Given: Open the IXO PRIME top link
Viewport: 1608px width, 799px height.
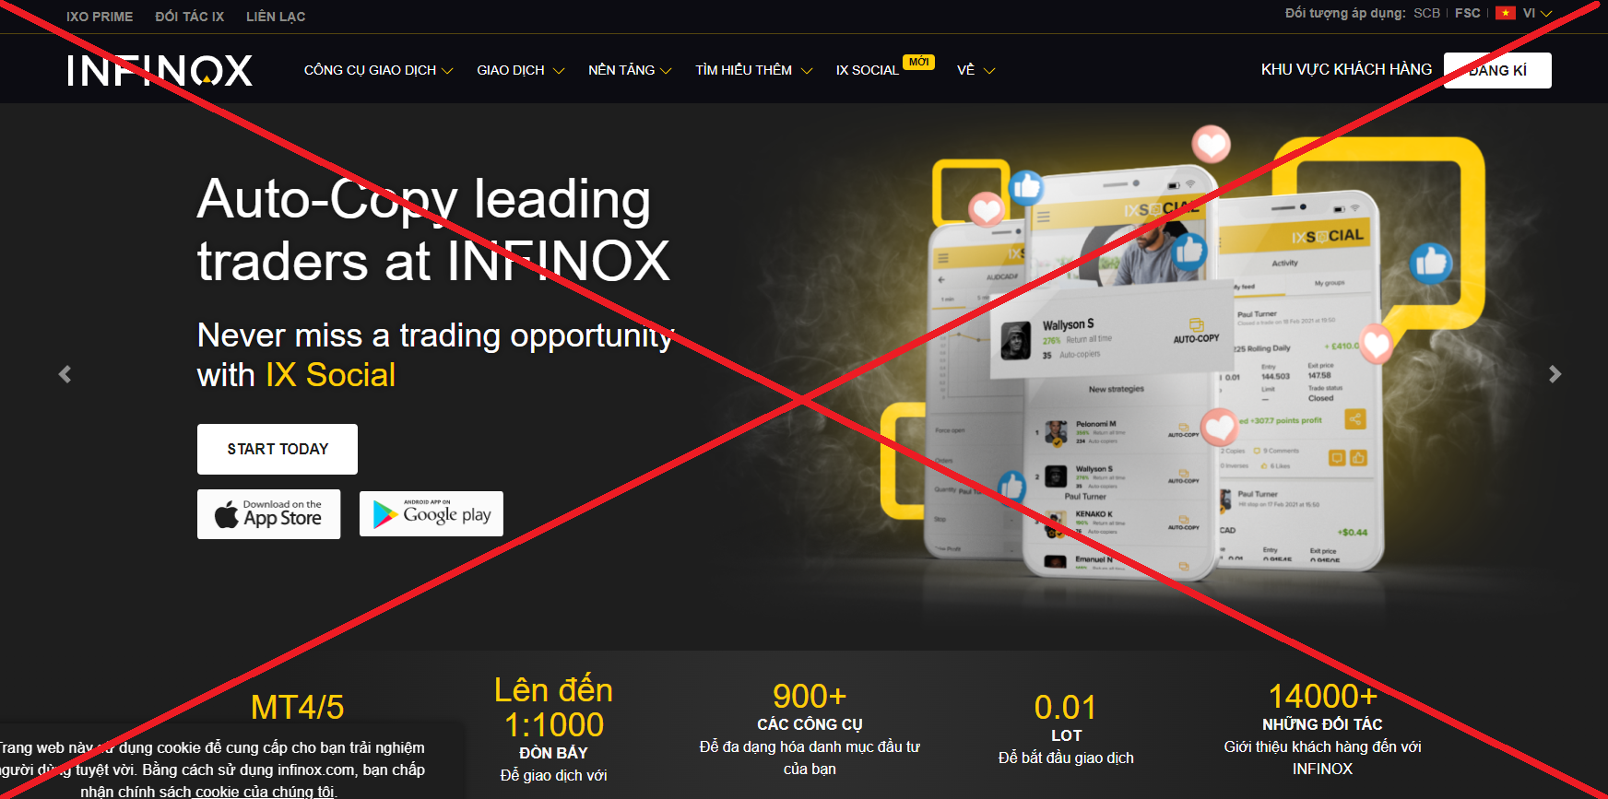Looking at the screenshot, I should click(x=100, y=17).
